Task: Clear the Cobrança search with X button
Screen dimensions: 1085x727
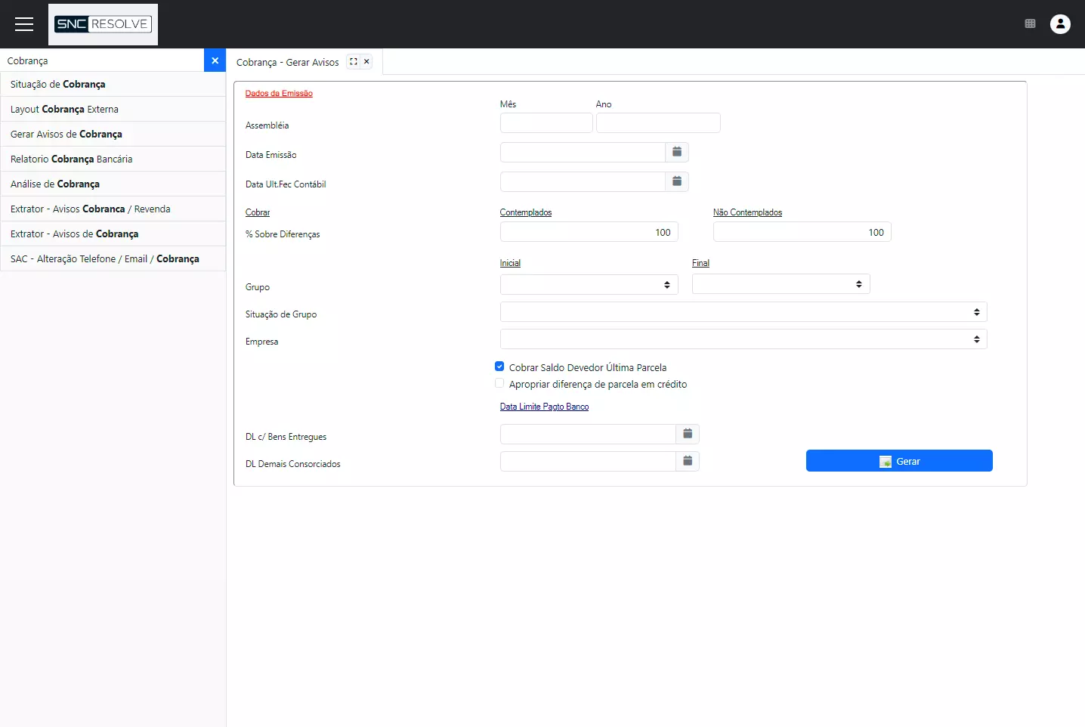Action: click(215, 60)
